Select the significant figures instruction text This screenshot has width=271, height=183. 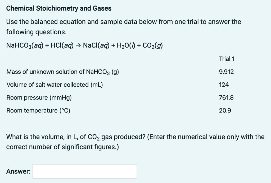click(63, 147)
